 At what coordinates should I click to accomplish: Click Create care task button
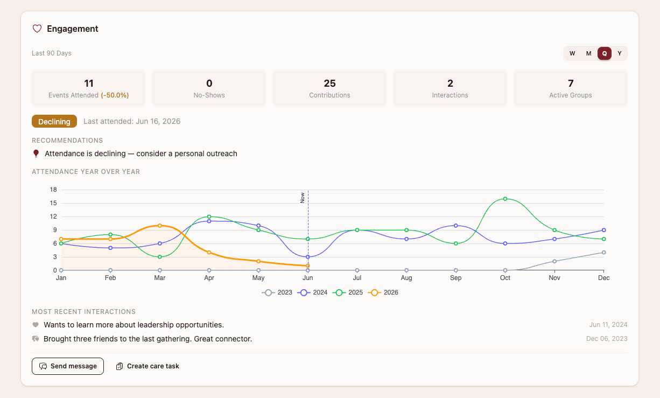(x=148, y=366)
